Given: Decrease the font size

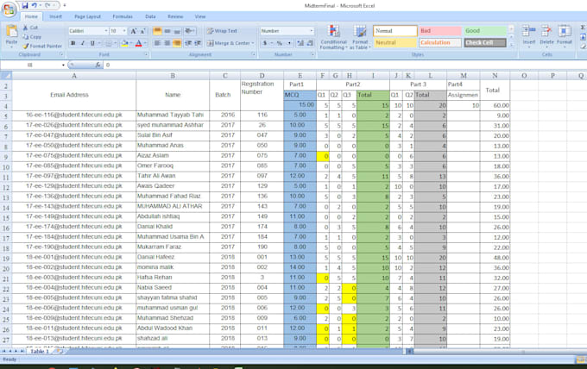Looking at the screenshot, I should pyautogui.click(x=142, y=31).
